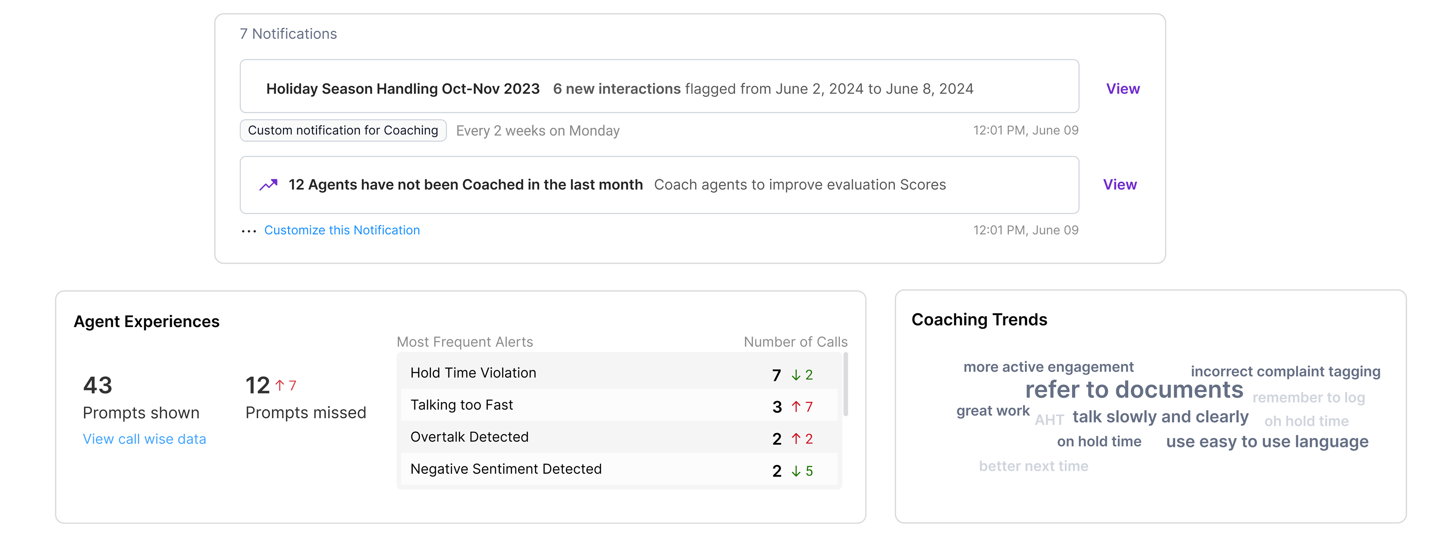Open Customize this Notification link

click(x=342, y=230)
